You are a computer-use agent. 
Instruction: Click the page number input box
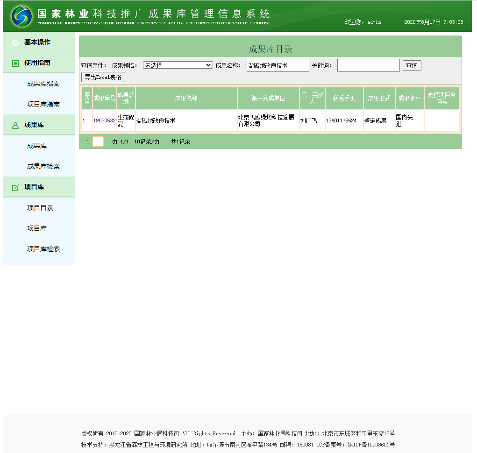point(98,142)
